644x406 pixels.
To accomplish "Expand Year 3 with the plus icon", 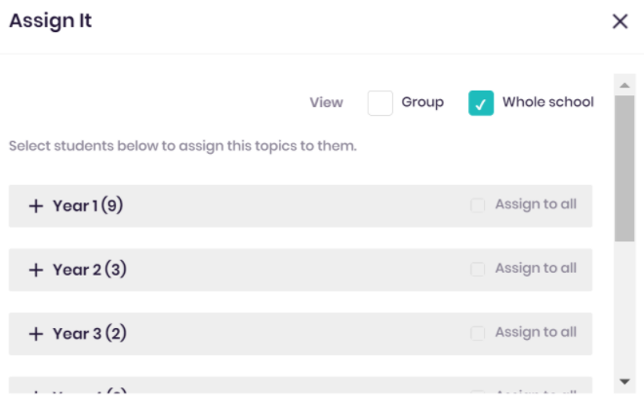I will (x=36, y=334).
